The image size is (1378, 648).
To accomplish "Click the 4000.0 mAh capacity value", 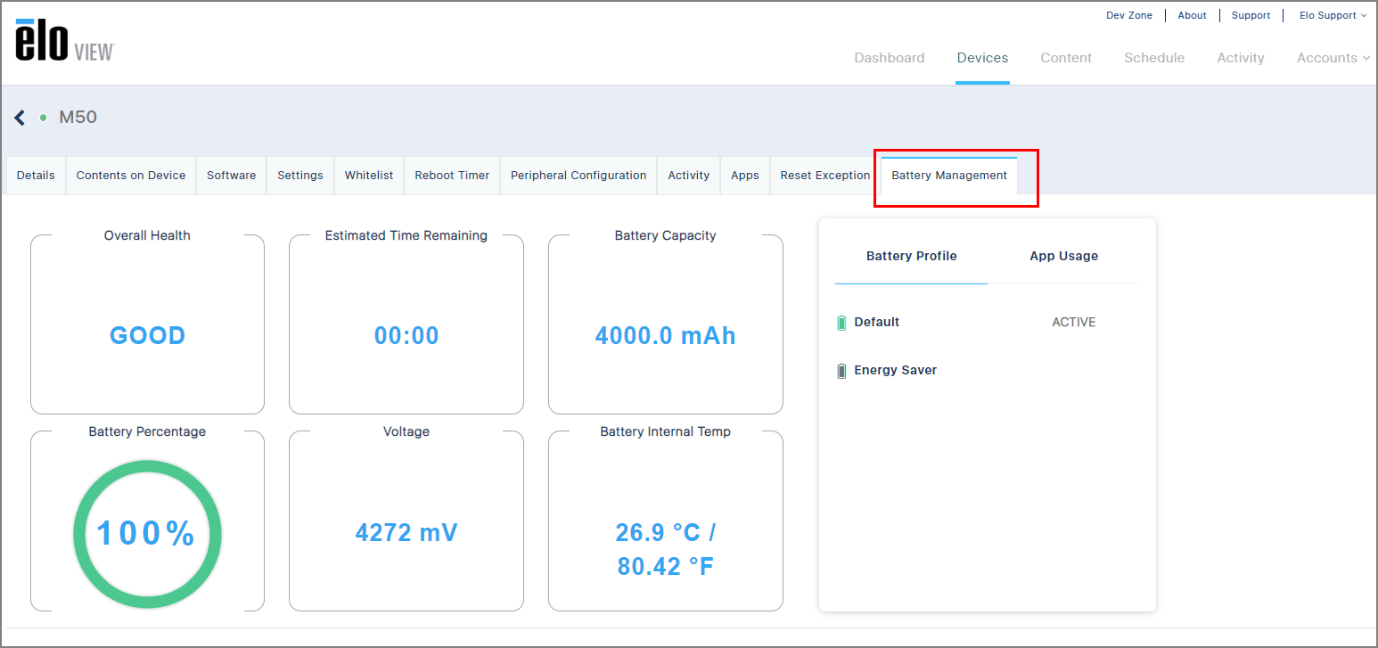I will click(666, 336).
